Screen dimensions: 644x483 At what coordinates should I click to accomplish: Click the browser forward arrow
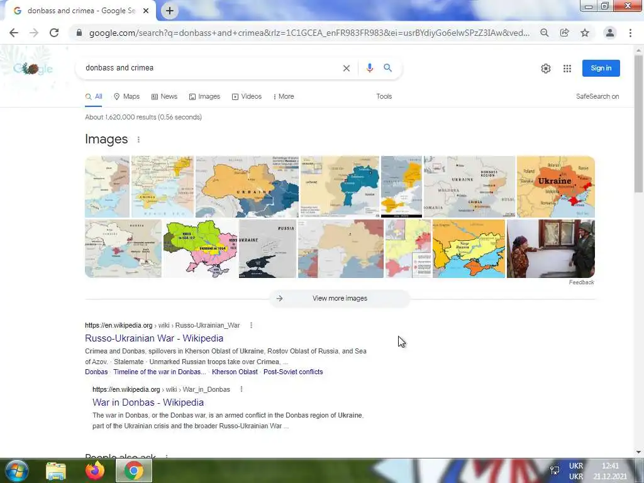34,33
